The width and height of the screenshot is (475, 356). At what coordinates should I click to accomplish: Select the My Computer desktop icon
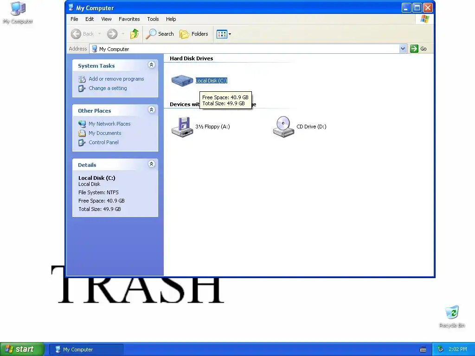point(18,13)
